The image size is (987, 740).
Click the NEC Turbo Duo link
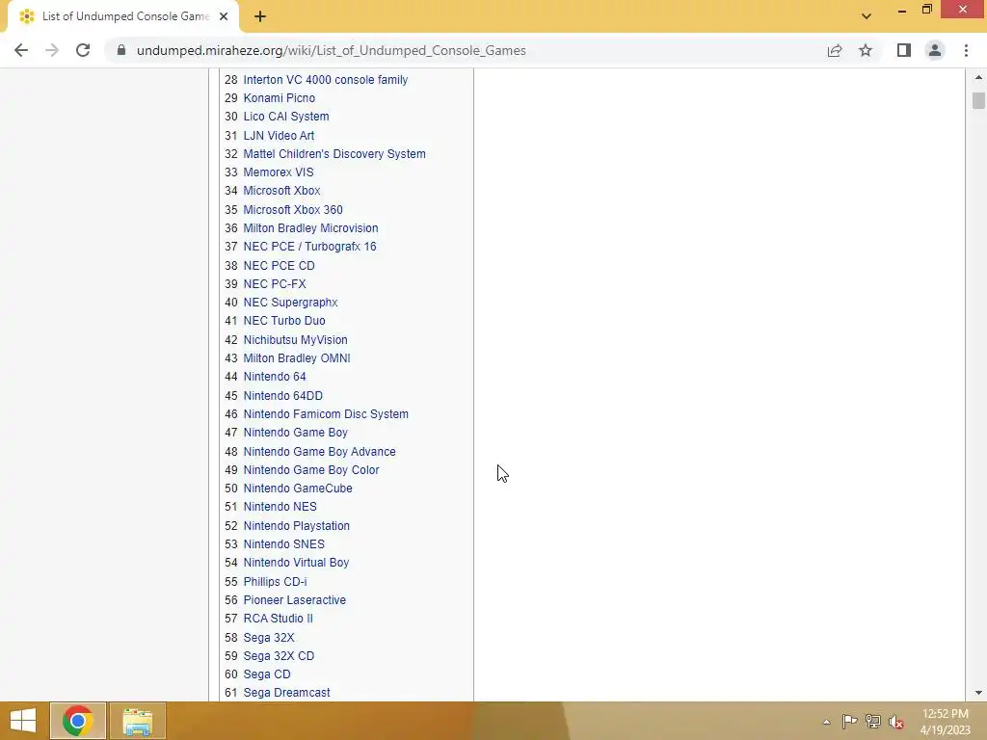(284, 321)
